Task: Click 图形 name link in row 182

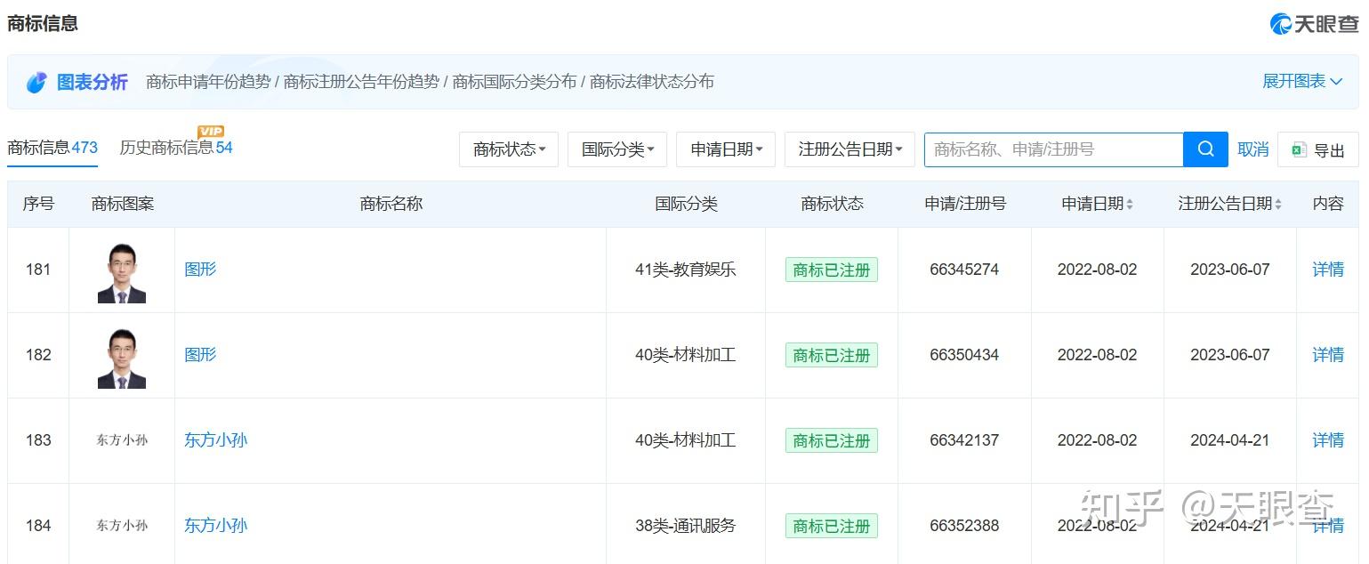Action: click(x=200, y=355)
